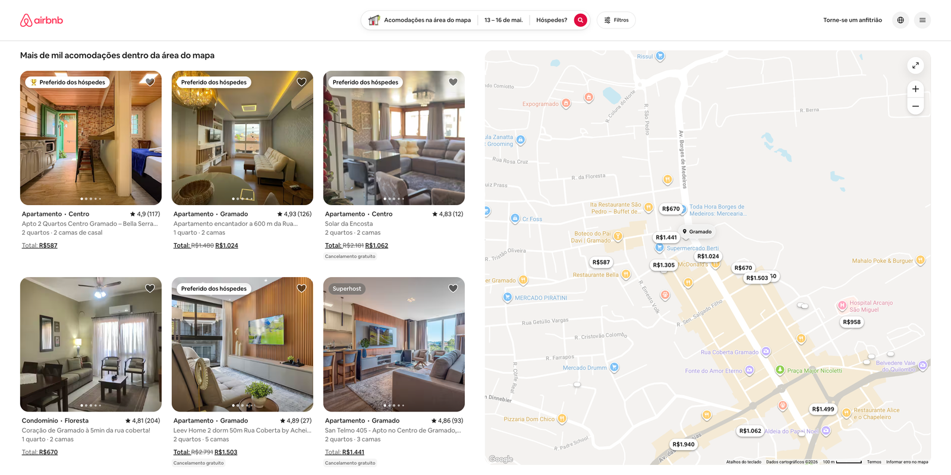Viewport: 951px width, 475px height.
Task: Save Solar da Encosta to wishlist
Action: [x=453, y=82]
